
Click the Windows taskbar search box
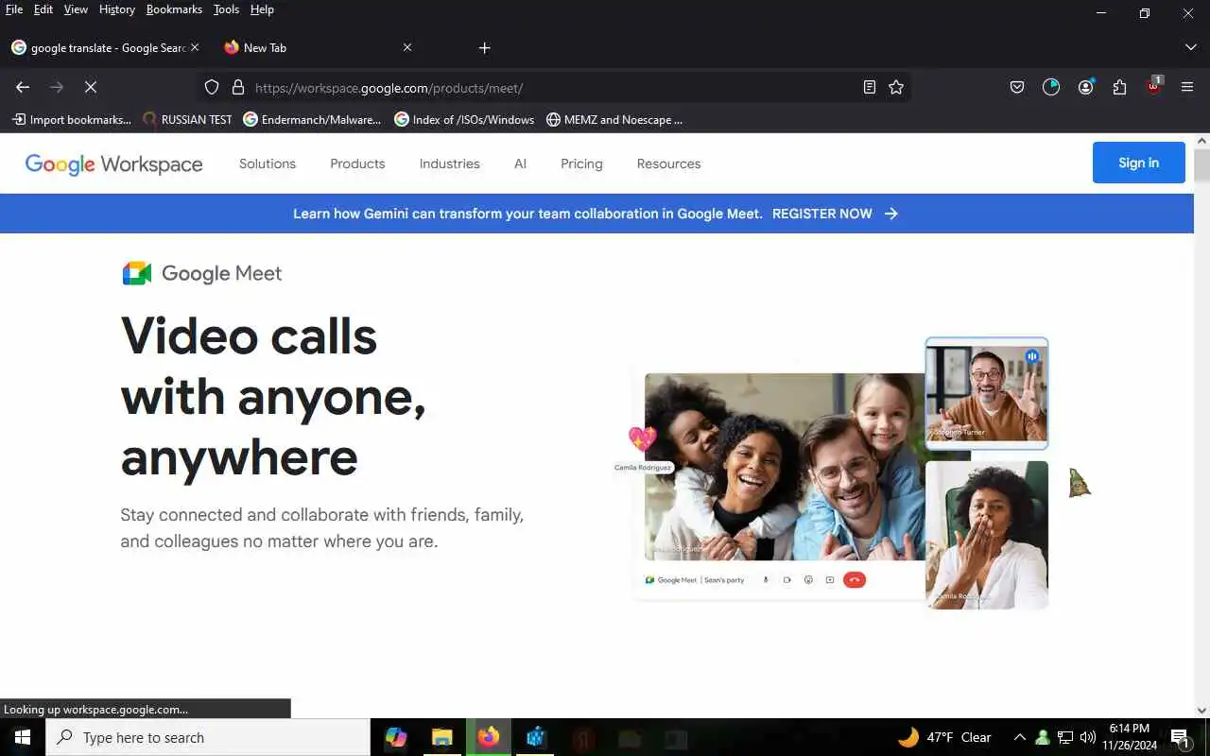click(x=208, y=737)
